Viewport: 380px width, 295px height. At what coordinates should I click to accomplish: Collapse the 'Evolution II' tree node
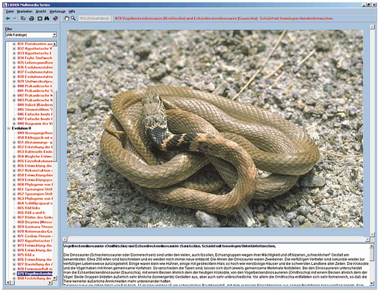[x=8, y=128]
